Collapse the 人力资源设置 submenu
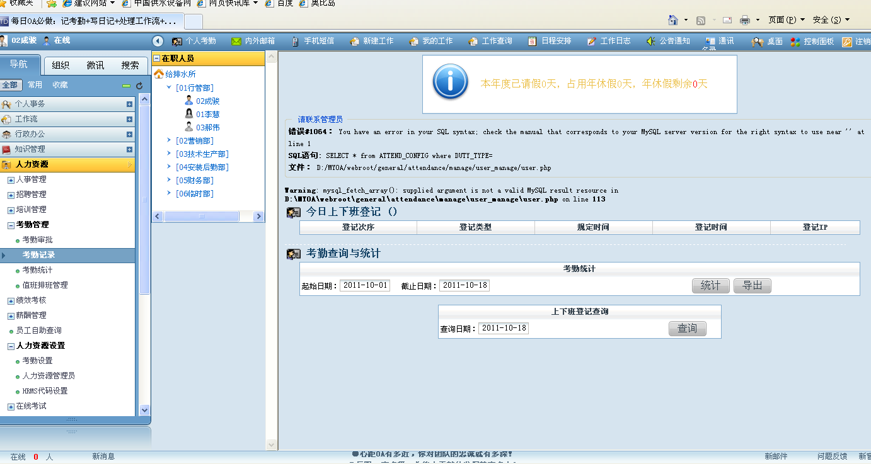This screenshot has width=871, height=464. (x=11, y=346)
